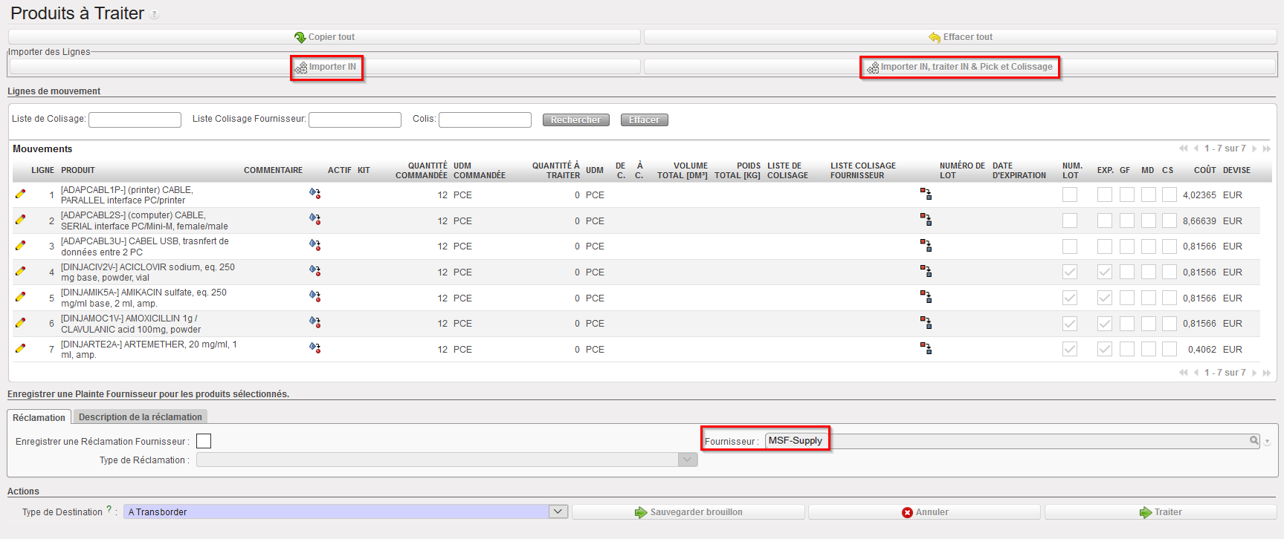The width and height of the screenshot is (1284, 539).
Task: Go to next page arrow above table
Action: pos(1254,148)
